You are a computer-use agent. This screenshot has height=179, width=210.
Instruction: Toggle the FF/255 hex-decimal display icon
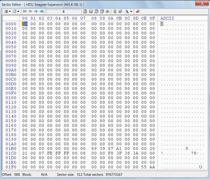click(120, 11)
